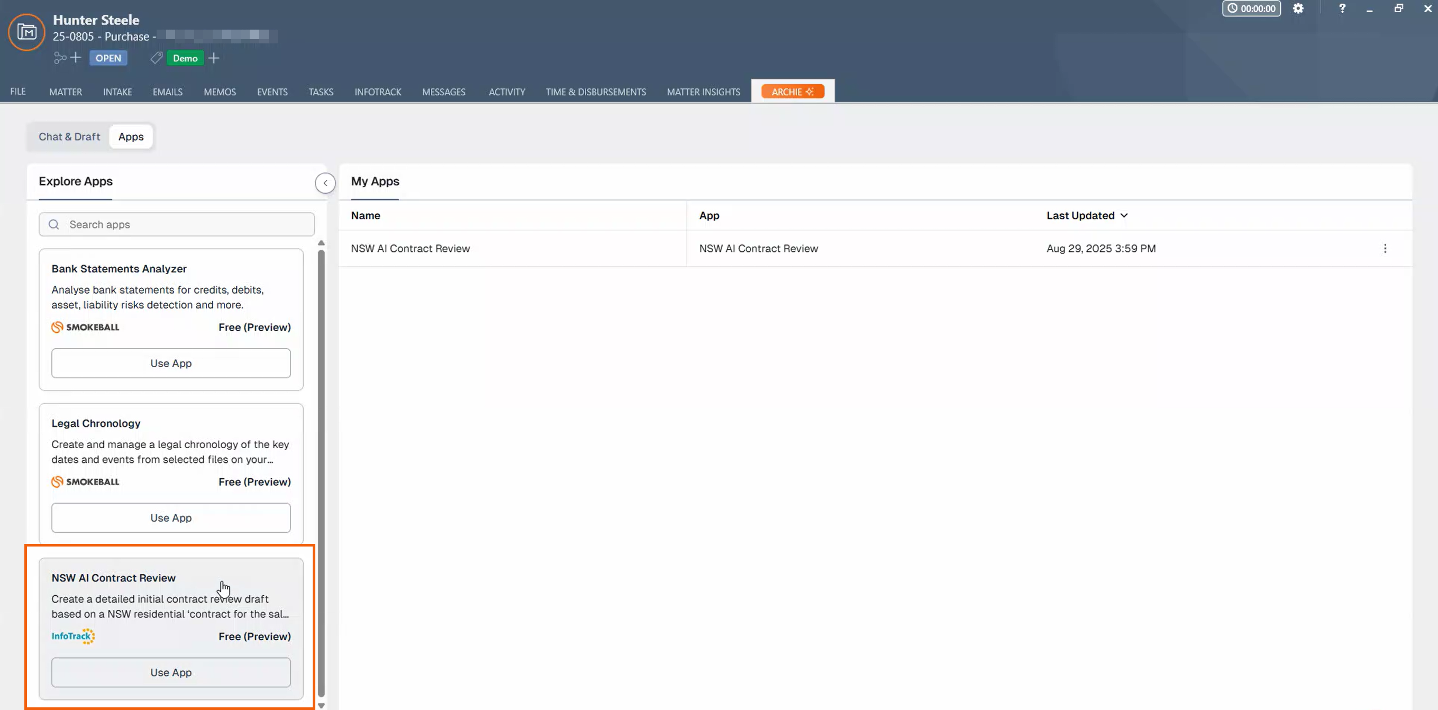Add a new tag with plus icon

[x=214, y=58]
